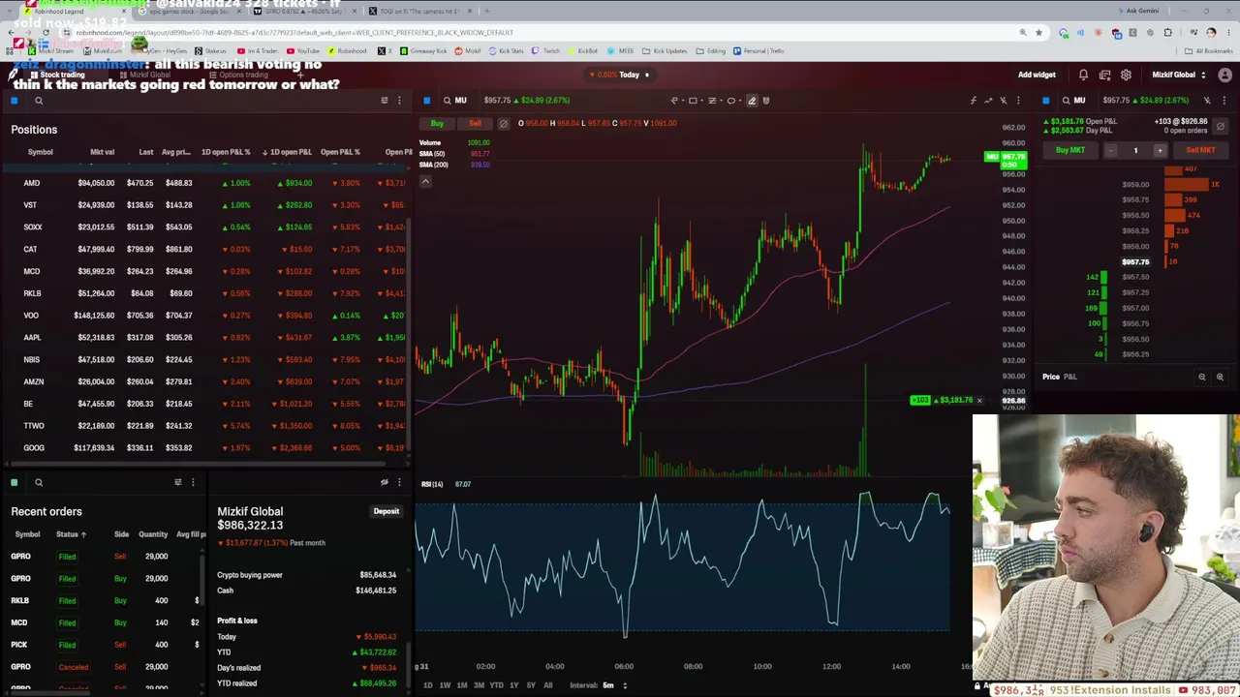
Task: Toggle the magnet snap tool on chart
Action: tap(766, 101)
